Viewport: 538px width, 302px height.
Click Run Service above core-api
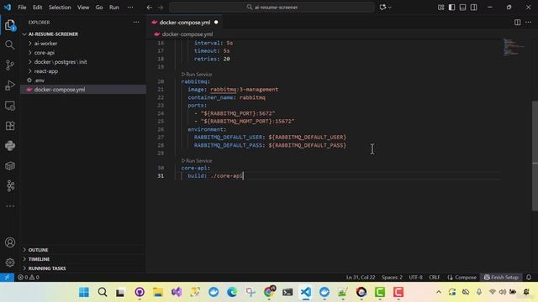tap(197, 160)
